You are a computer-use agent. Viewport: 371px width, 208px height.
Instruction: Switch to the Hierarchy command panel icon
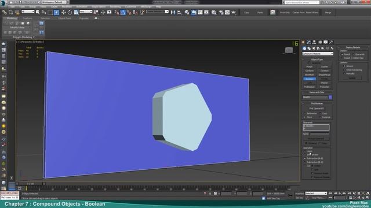coord(314,42)
